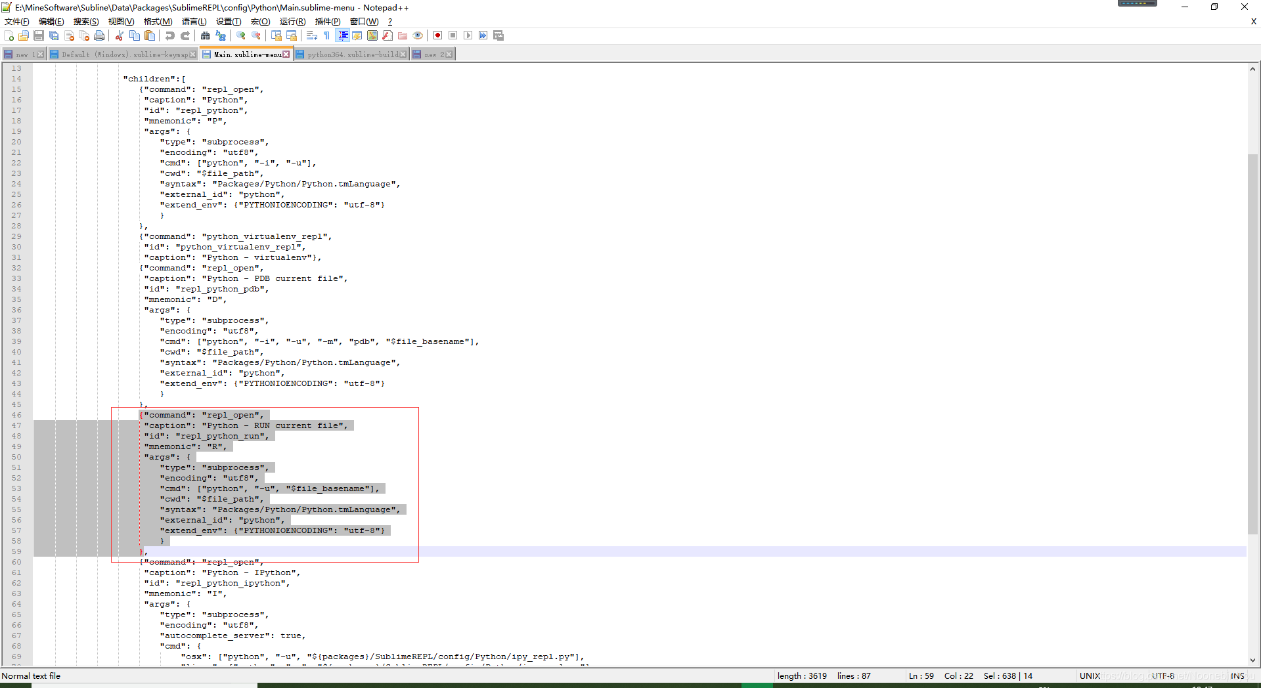Open the 运行(R) menu
The width and height of the screenshot is (1261, 688).
pyautogui.click(x=292, y=22)
